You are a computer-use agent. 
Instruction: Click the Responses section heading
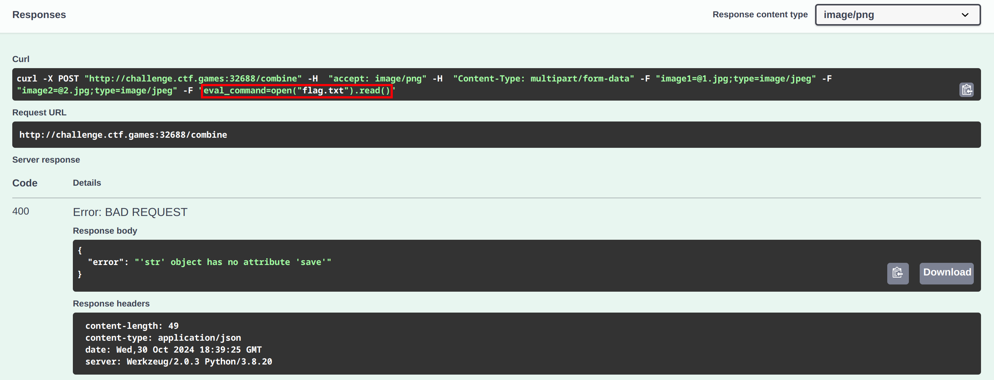[39, 15]
